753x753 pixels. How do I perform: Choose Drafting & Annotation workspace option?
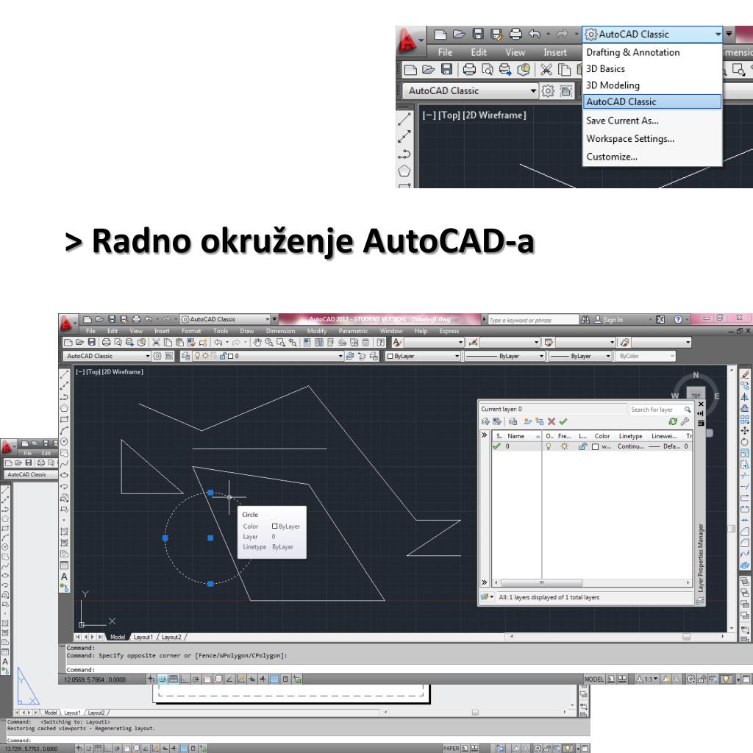point(632,52)
